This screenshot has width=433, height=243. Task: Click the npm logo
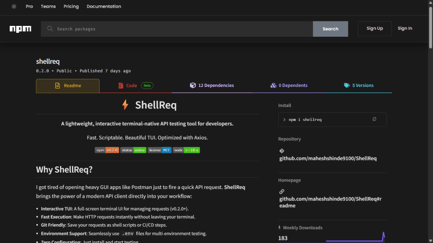(21, 29)
